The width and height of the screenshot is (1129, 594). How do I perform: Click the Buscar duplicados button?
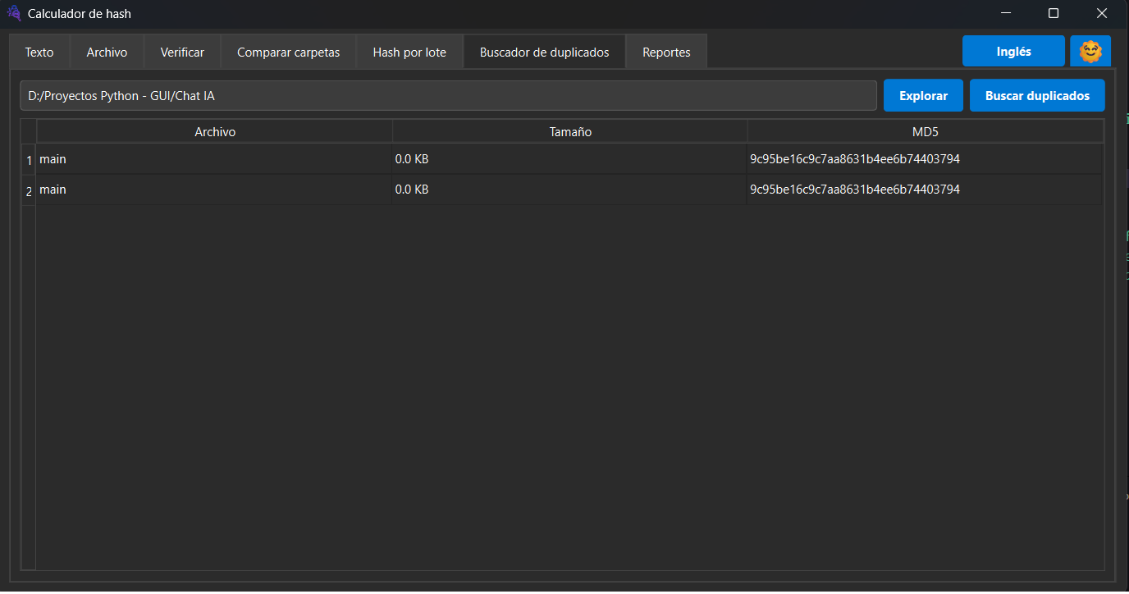click(x=1037, y=96)
